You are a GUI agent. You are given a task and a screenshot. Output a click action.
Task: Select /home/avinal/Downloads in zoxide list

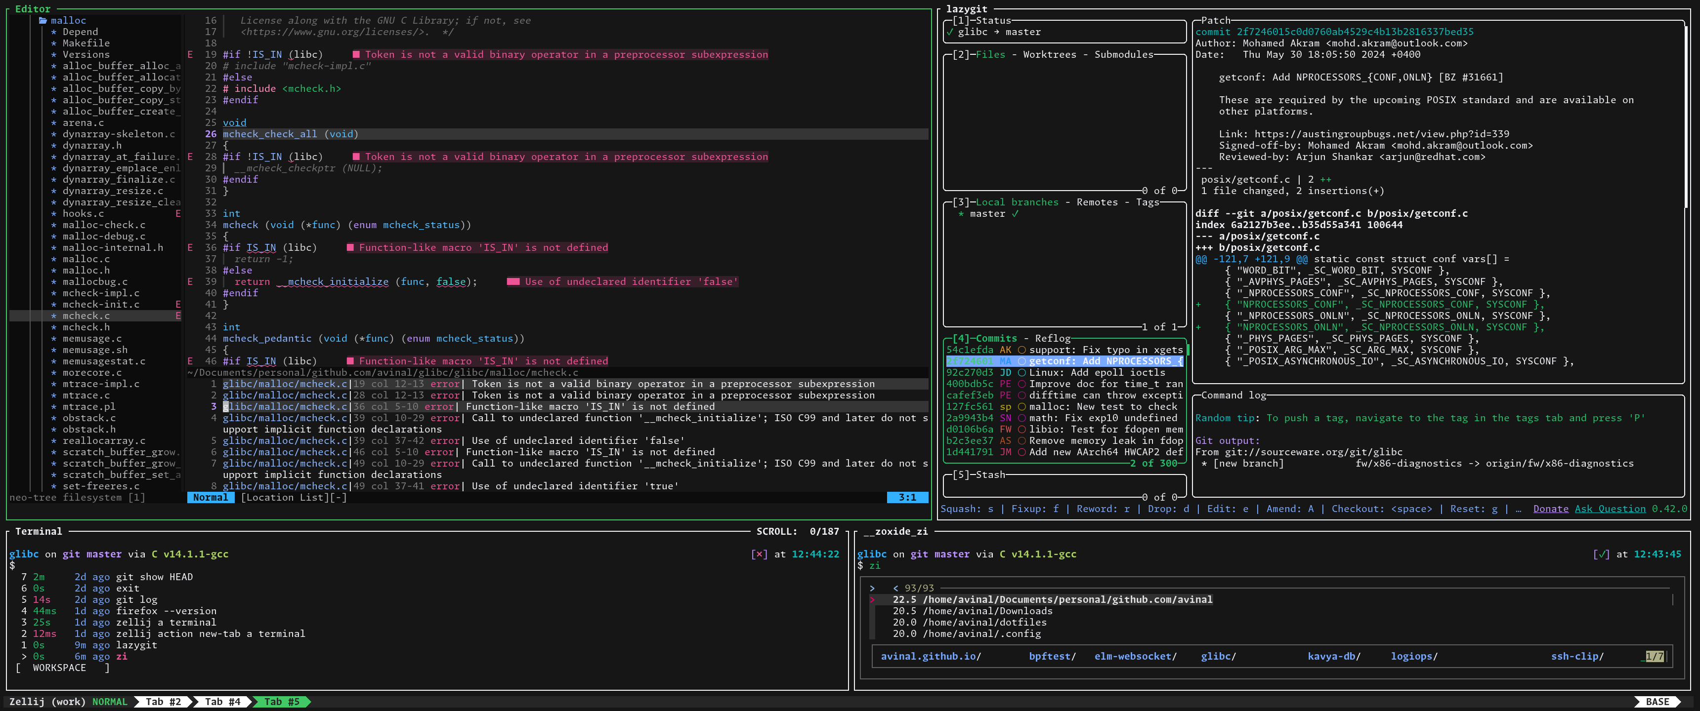point(987,611)
